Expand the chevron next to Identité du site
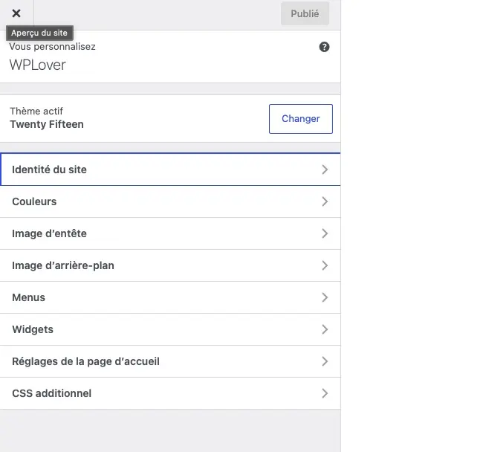Image resolution: width=486 pixels, height=452 pixels. 325,169
